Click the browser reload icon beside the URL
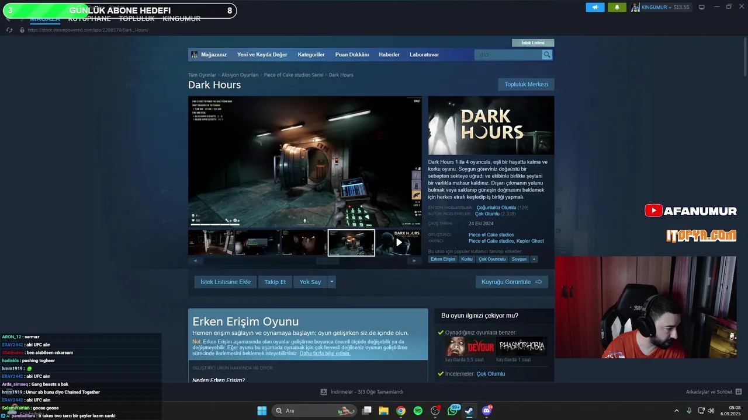 click(x=9, y=30)
